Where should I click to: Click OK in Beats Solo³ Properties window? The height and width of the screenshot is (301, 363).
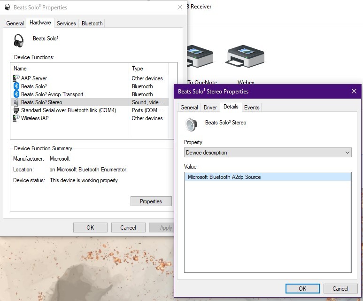pos(90,228)
